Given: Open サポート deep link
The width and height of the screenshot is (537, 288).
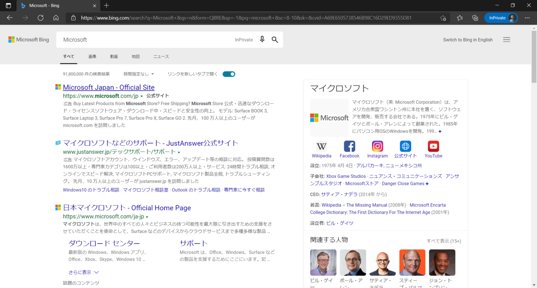Looking at the screenshot, I should pos(194,243).
